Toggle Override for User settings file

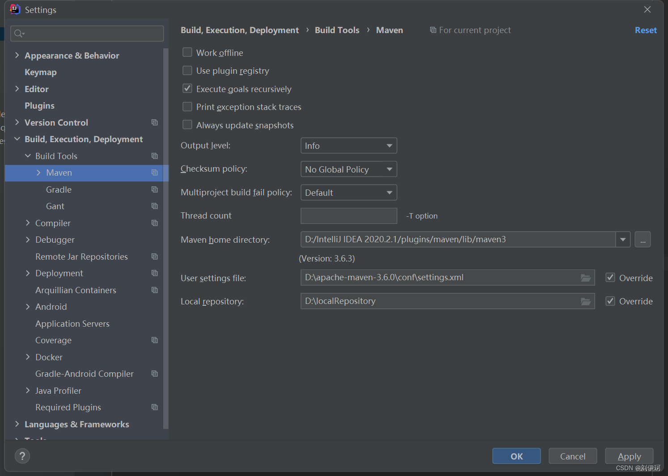click(x=610, y=278)
